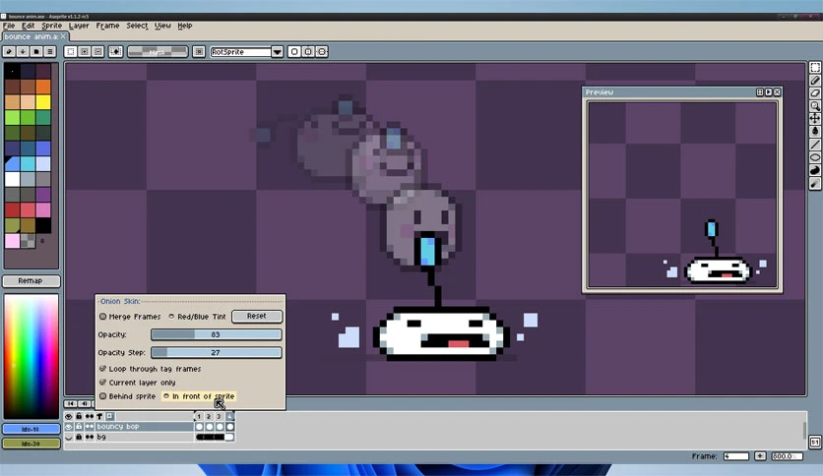Select the Blur tool

814,184
